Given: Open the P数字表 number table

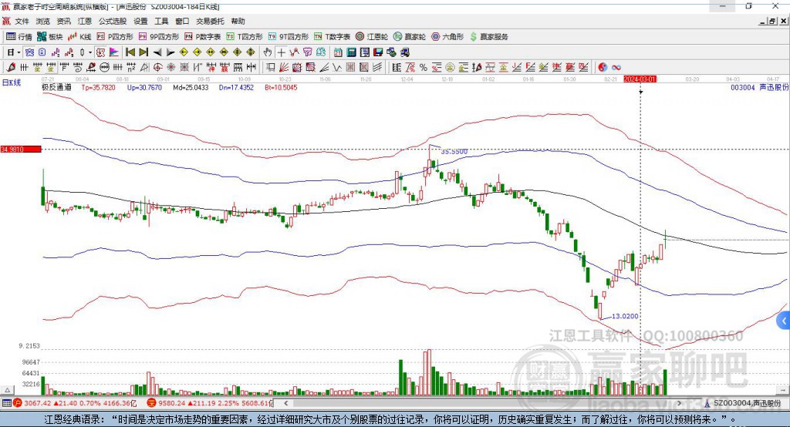Looking at the screenshot, I should click(203, 37).
